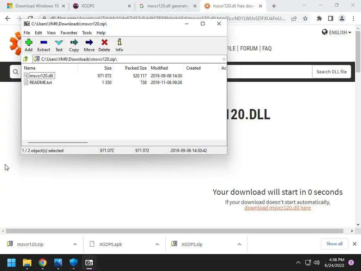Click the red Delete icon
The width and height of the screenshot is (361, 271).
(x=104, y=46)
